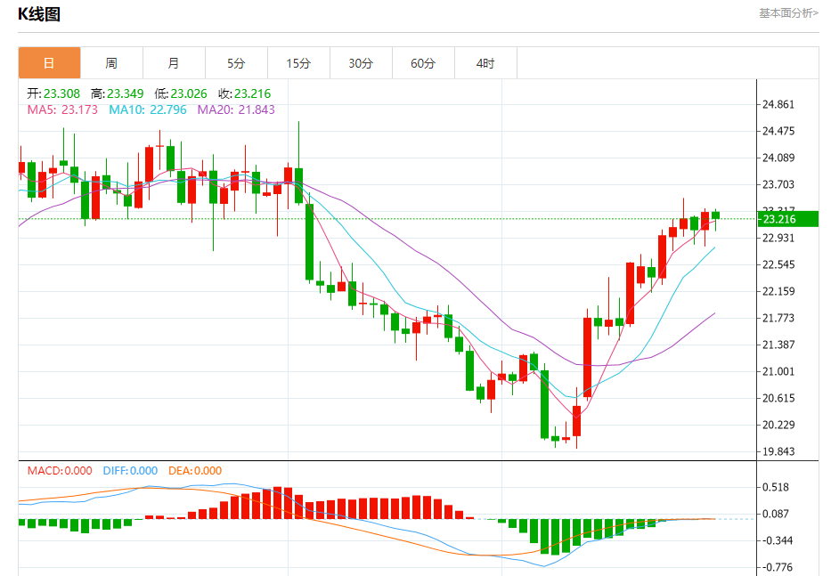Click the MA20: 21.843 indicator label

(x=236, y=110)
